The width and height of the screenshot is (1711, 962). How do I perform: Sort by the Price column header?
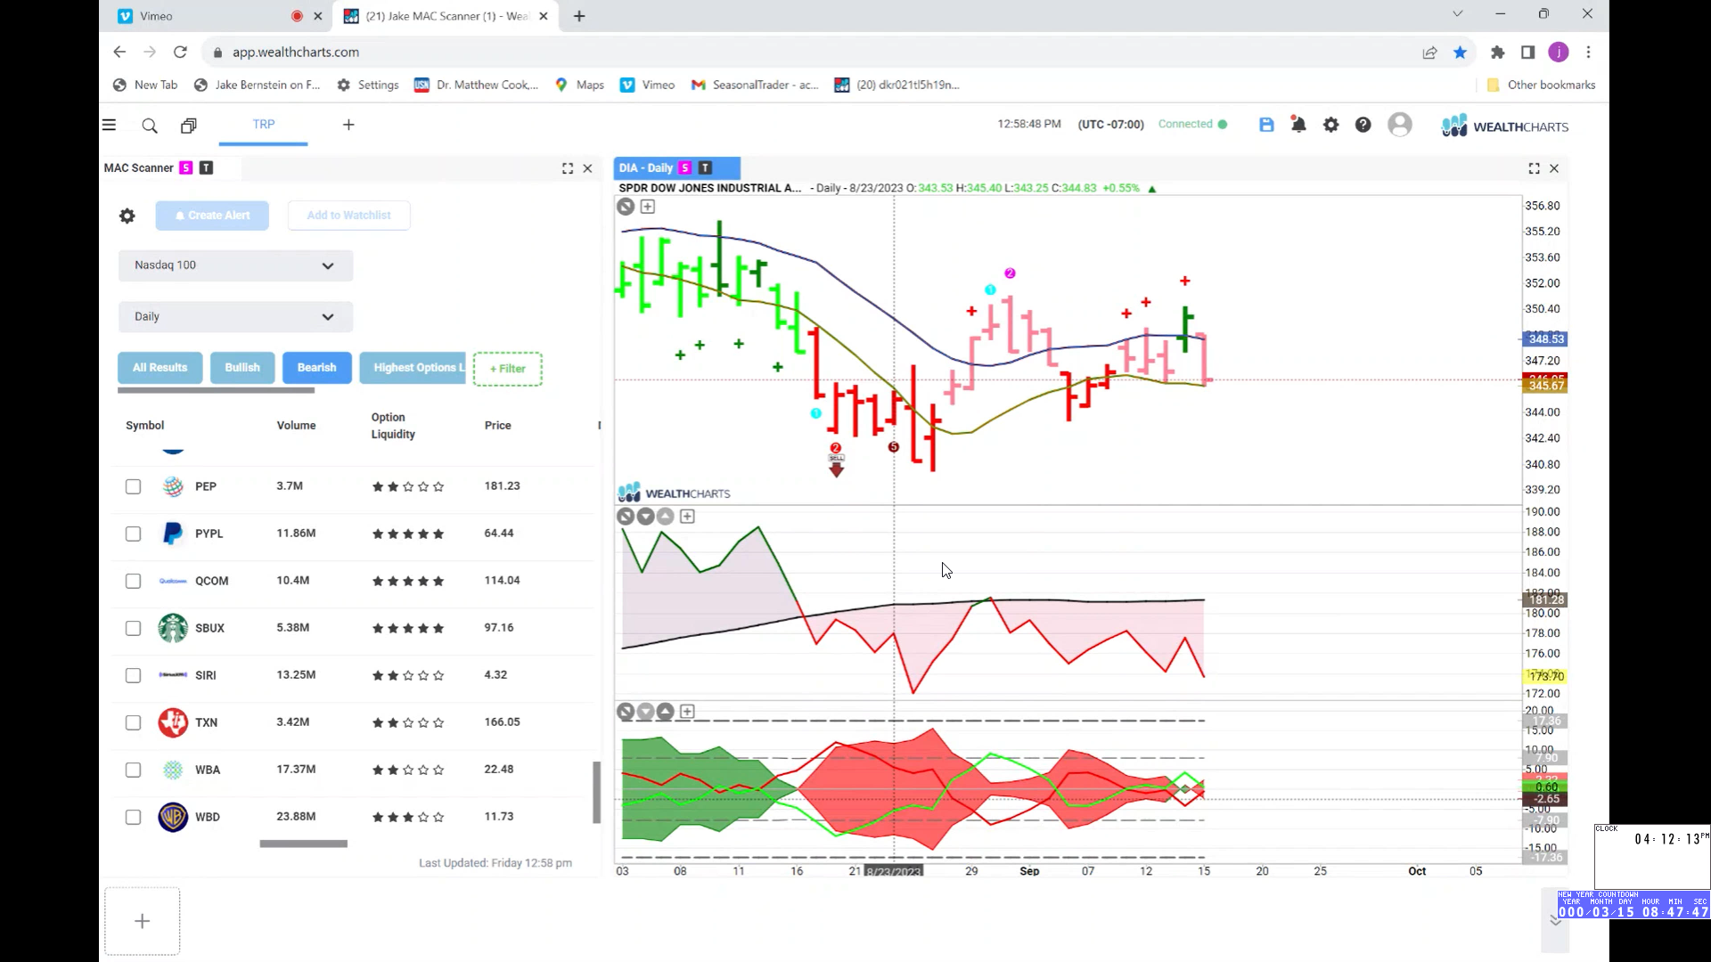(x=497, y=426)
